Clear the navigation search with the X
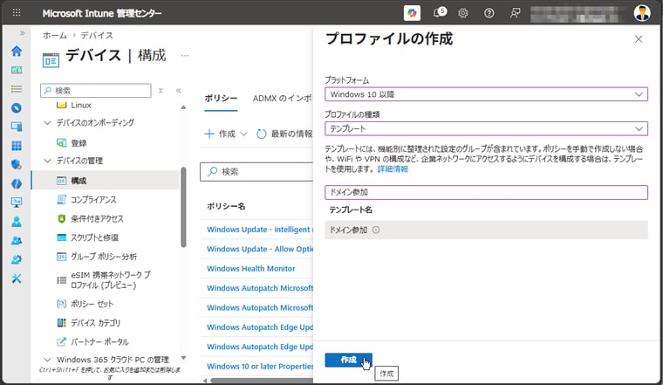663x385 pixels. click(161, 91)
